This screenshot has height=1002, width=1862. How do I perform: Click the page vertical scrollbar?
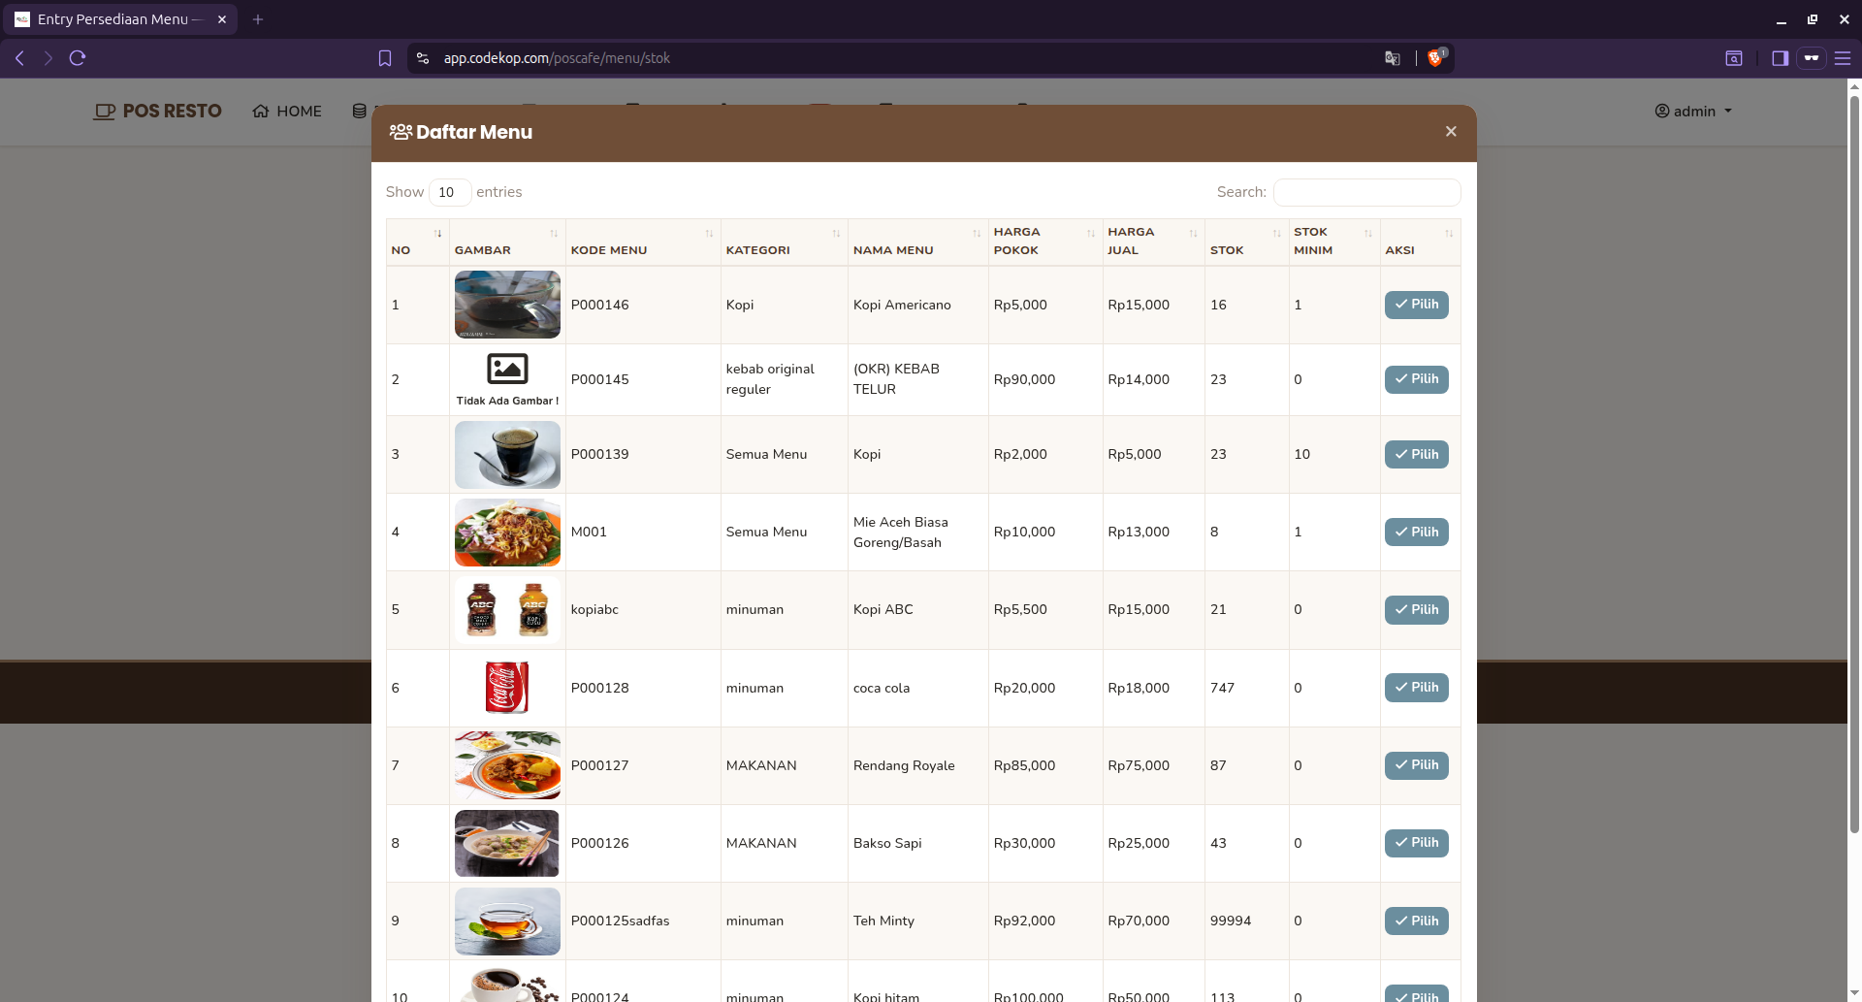coord(1854,466)
